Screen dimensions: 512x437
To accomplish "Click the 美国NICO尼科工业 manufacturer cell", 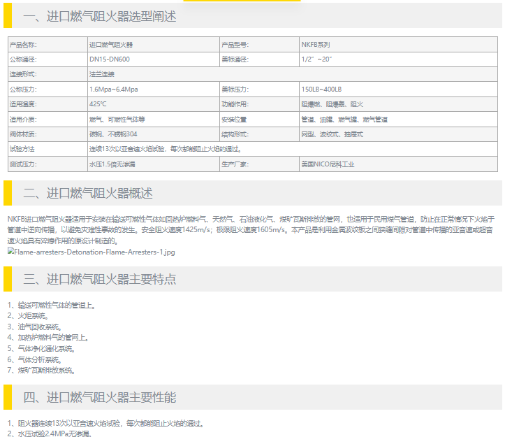I will 328,164.
